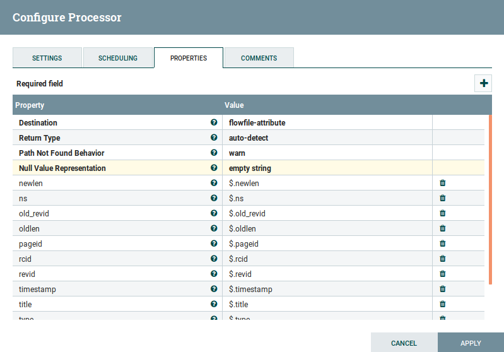Show help icon for title property
This screenshot has height=352, width=504.
pyautogui.click(x=214, y=304)
